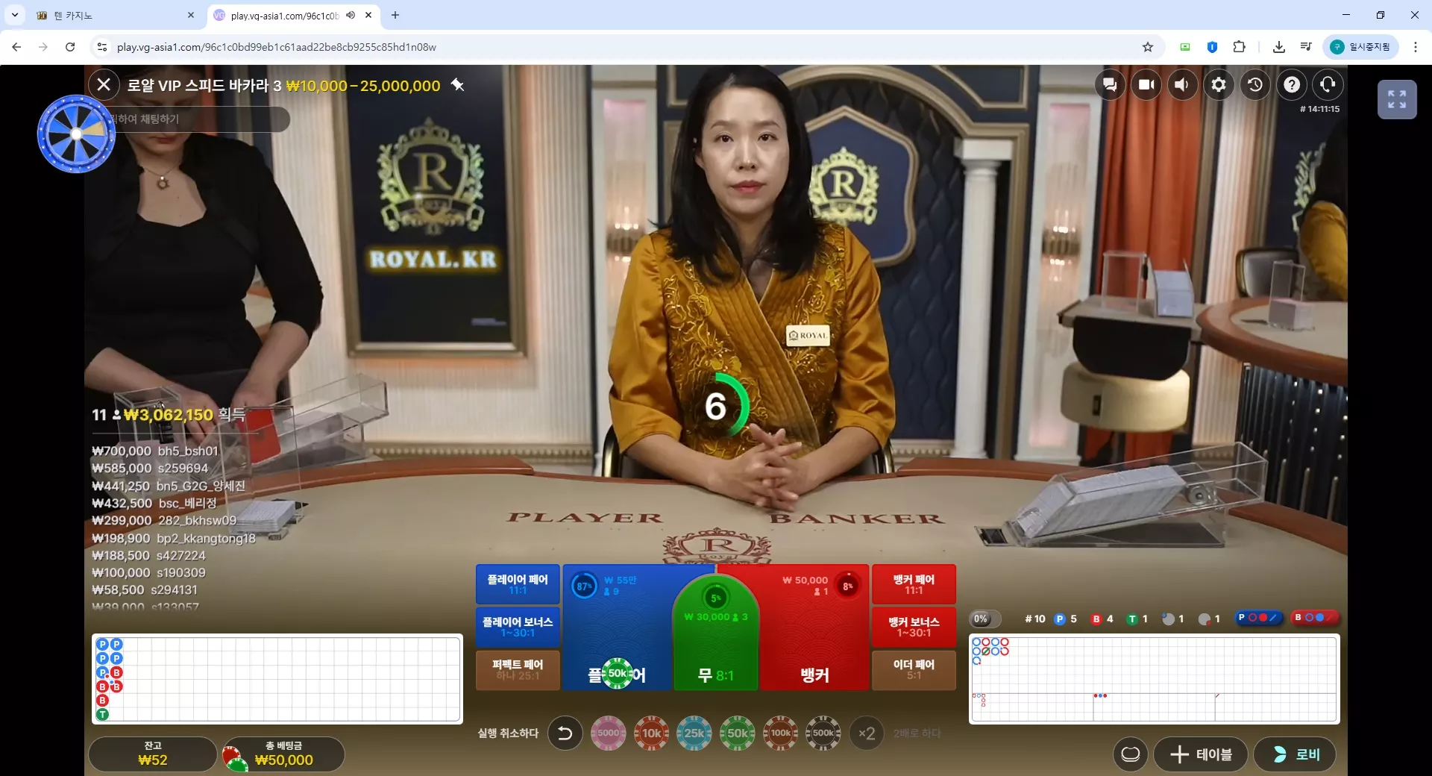
Task: Click the browser address bar URL
Action: [277, 47]
